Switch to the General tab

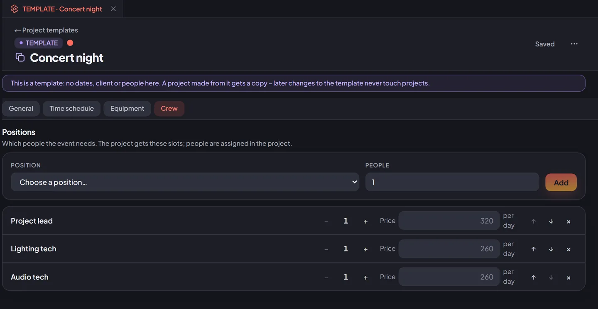(x=21, y=109)
